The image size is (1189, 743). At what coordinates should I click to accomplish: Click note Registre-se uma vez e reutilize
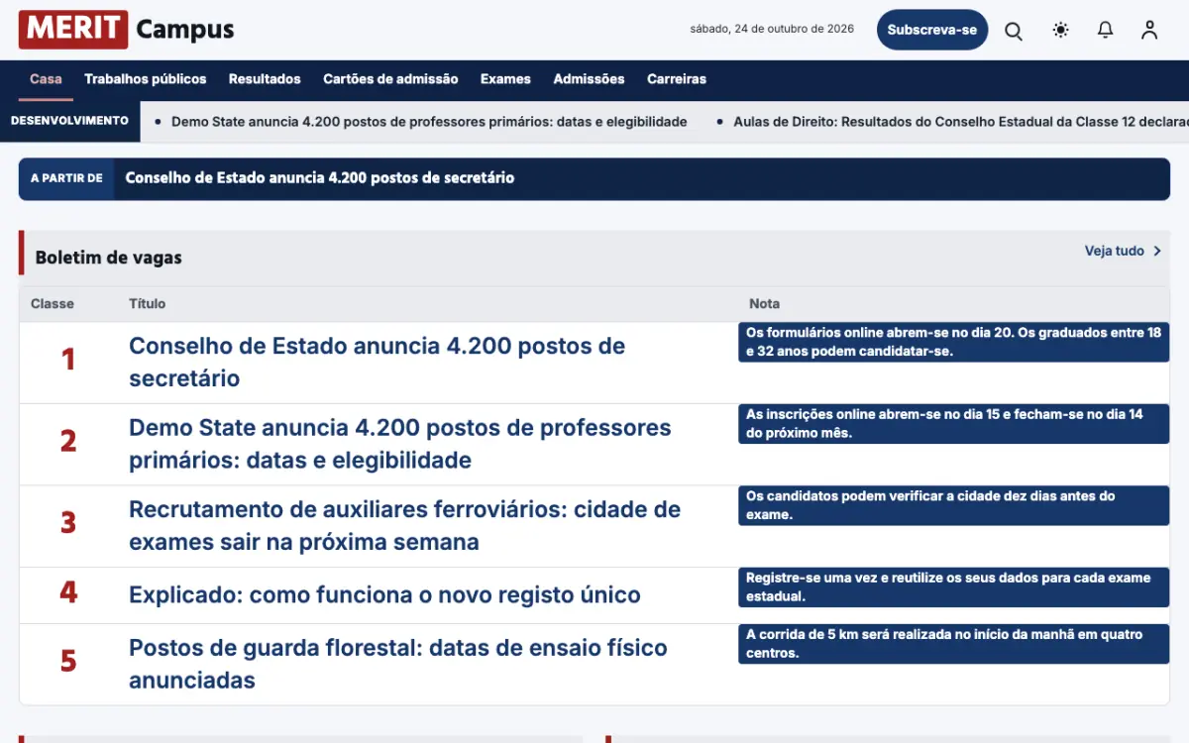953,586
